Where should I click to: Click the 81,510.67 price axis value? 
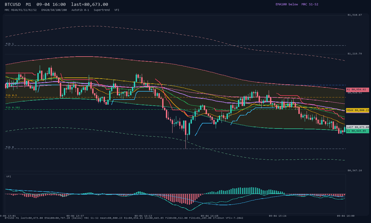point(355,15)
